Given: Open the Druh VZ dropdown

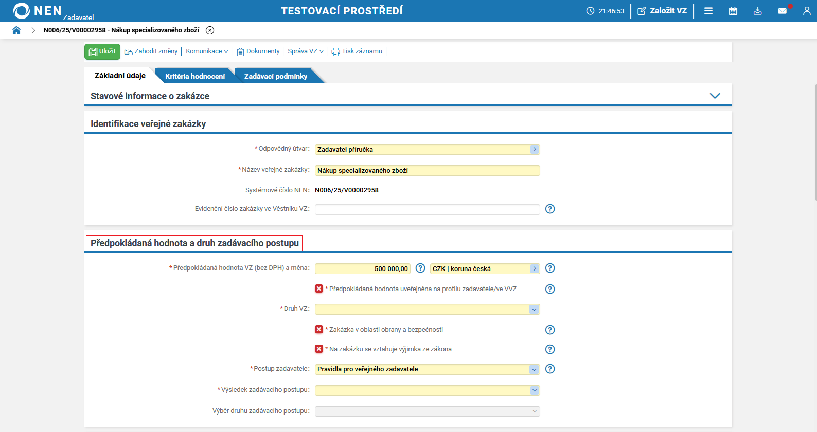Looking at the screenshot, I should 534,310.
